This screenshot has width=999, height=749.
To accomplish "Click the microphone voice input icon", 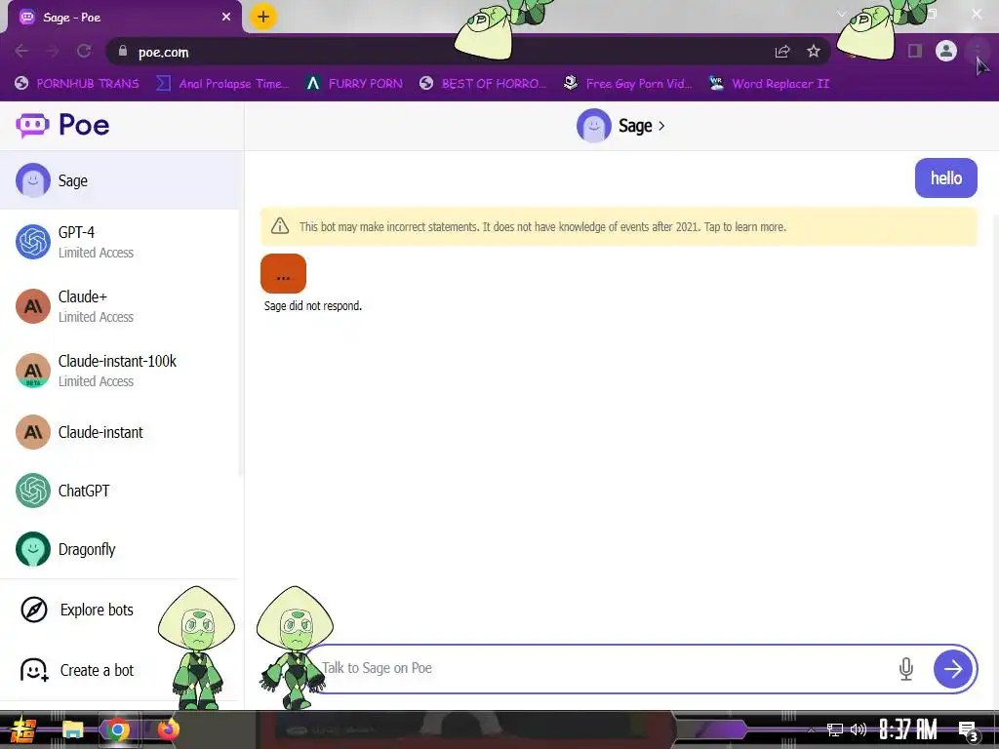I will (x=906, y=669).
